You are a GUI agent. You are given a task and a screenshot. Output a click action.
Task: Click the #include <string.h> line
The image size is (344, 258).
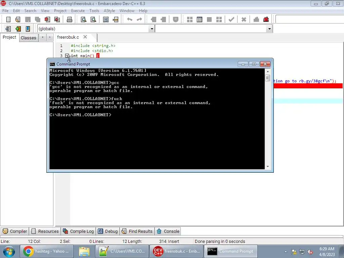click(x=93, y=46)
